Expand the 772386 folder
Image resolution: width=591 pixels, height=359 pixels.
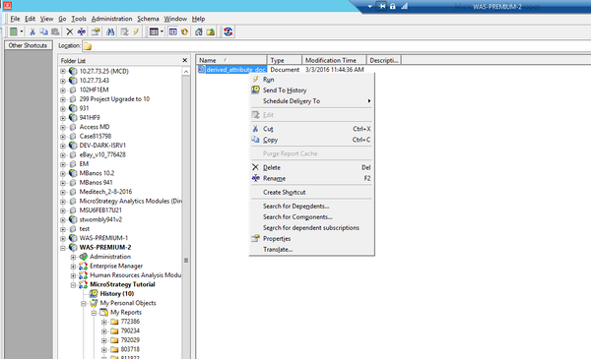click(104, 322)
